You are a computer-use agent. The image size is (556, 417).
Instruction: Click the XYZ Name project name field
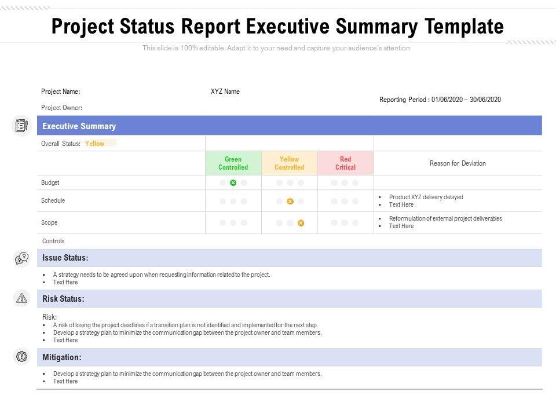(225, 92)
